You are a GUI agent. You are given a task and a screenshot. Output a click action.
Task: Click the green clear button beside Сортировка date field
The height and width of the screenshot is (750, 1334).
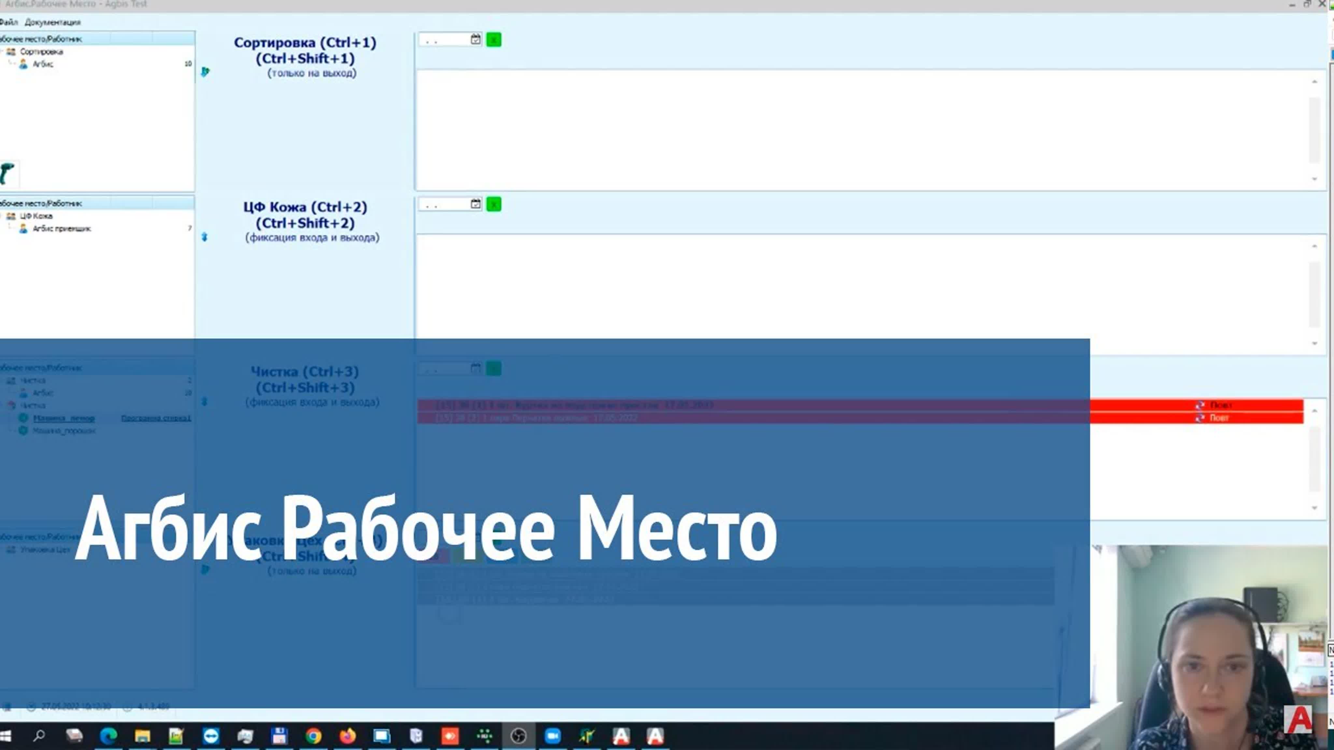[x=493, y=39]
